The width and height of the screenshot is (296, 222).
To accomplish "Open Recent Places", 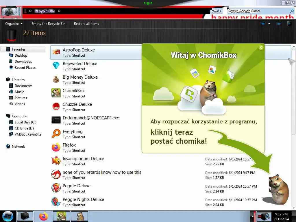I will pos(25,68).
